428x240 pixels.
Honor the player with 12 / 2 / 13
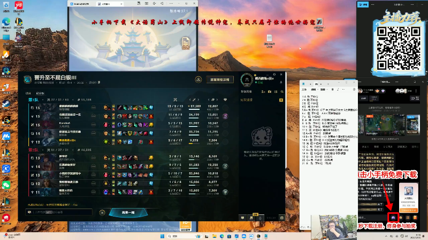[225, 108]
